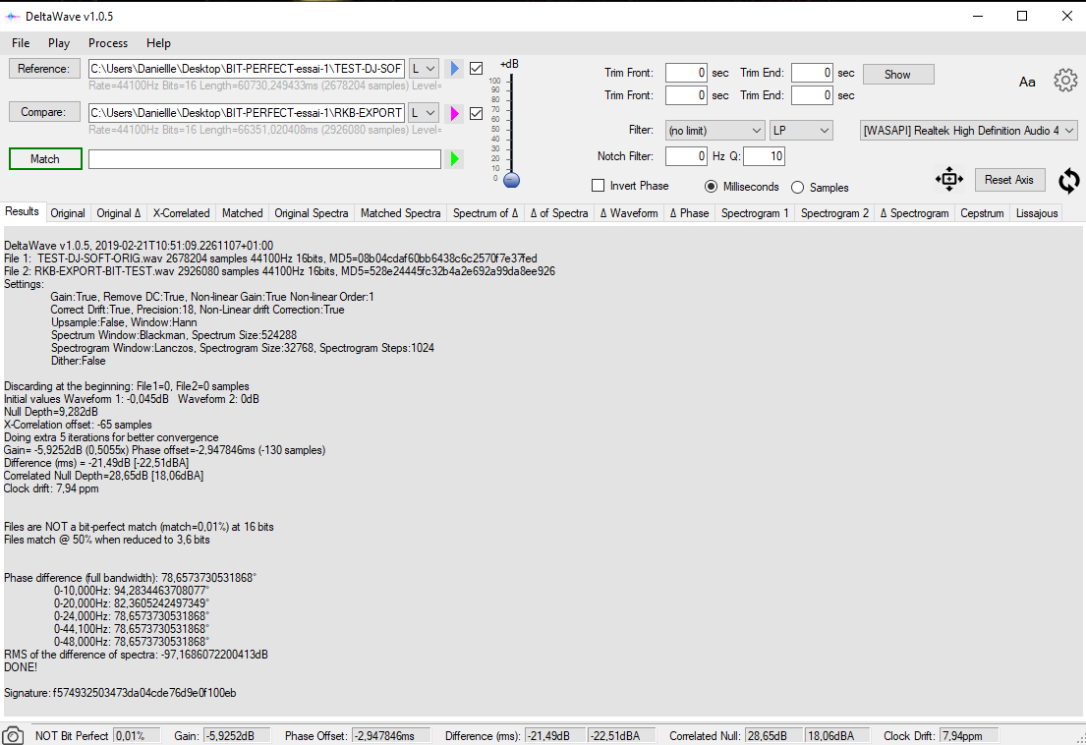Toggle the Reference file enable checkbox

pyautogui.click(x=476, y=69)
